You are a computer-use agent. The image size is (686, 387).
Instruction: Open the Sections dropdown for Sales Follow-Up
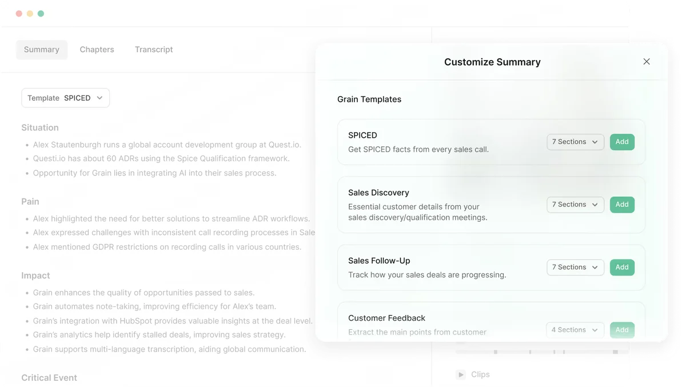[x=595, y=267]
